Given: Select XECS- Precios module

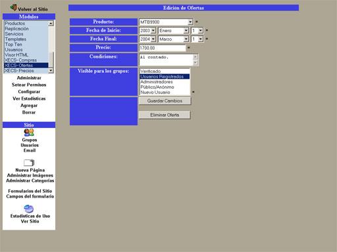Looking at the screenshot, I should tap(26, 71).
